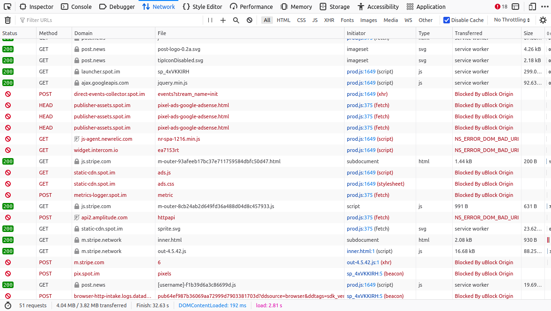Viewport: 551px width, 311px height.
Task: Toggle responsive design mode icon
Action: click(532, 7)
